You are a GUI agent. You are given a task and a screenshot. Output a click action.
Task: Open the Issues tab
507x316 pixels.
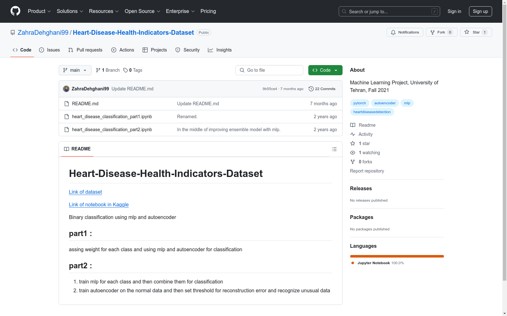coord(49,50)
